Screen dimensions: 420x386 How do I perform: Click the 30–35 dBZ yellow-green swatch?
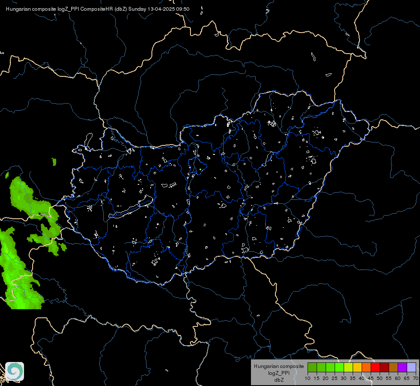[348, 367]
